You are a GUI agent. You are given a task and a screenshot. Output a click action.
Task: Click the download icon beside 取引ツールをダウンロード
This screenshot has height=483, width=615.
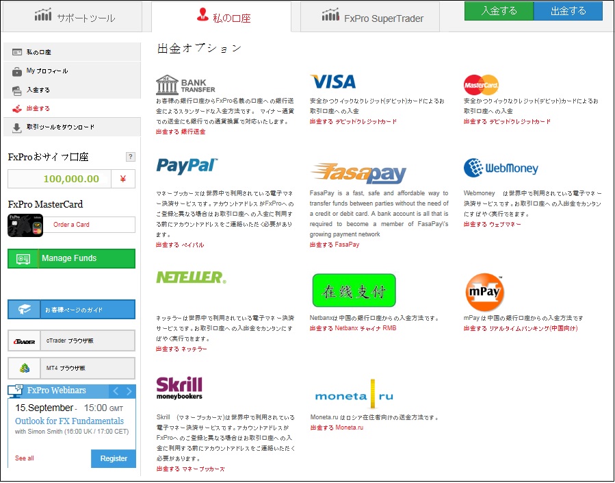17,128
